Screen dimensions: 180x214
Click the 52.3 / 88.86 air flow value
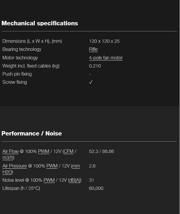pos(101,151)
